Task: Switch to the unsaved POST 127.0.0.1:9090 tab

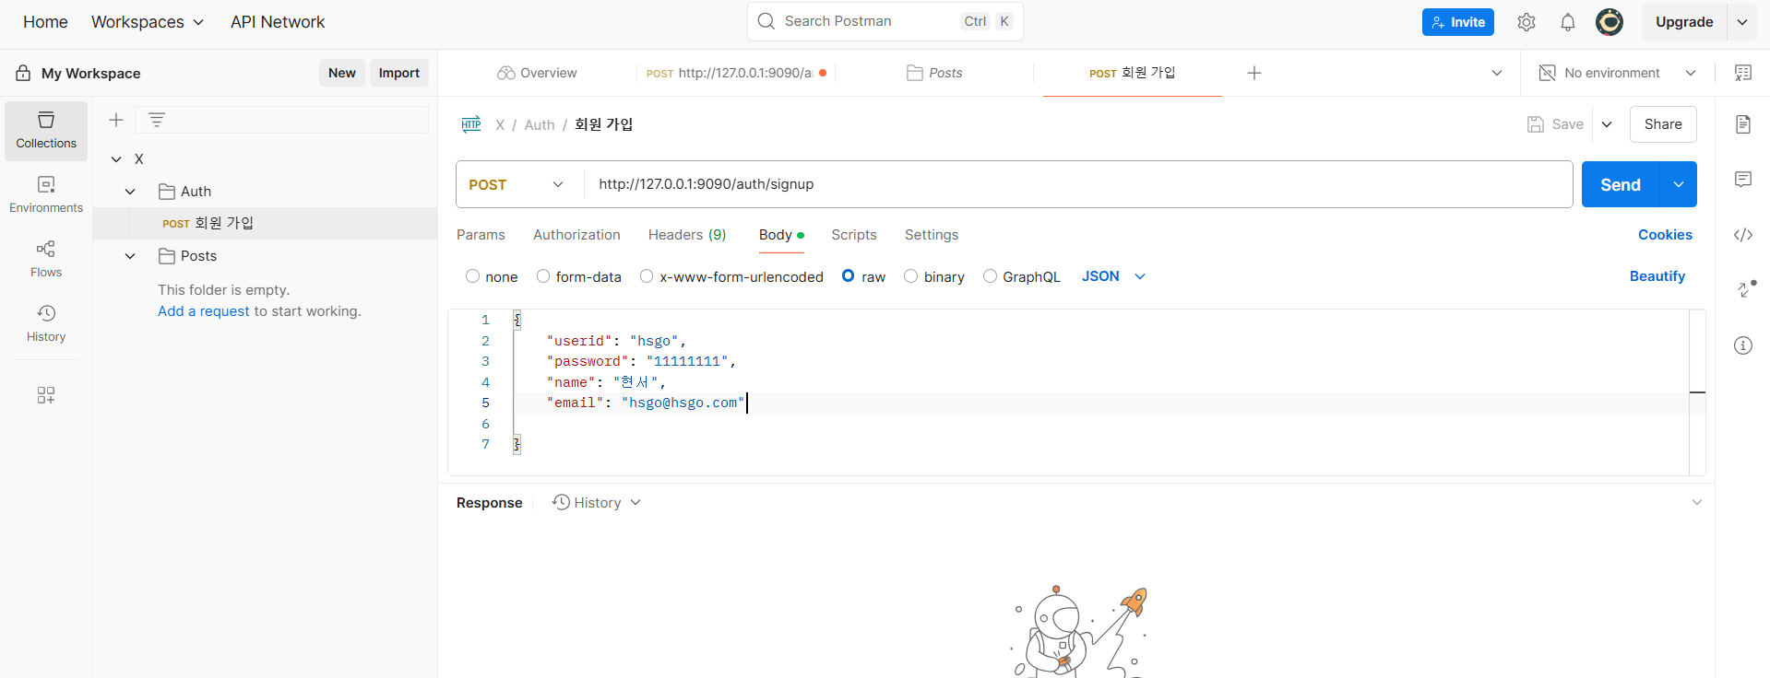Action: pyautogui.click(x=736, y=73)
